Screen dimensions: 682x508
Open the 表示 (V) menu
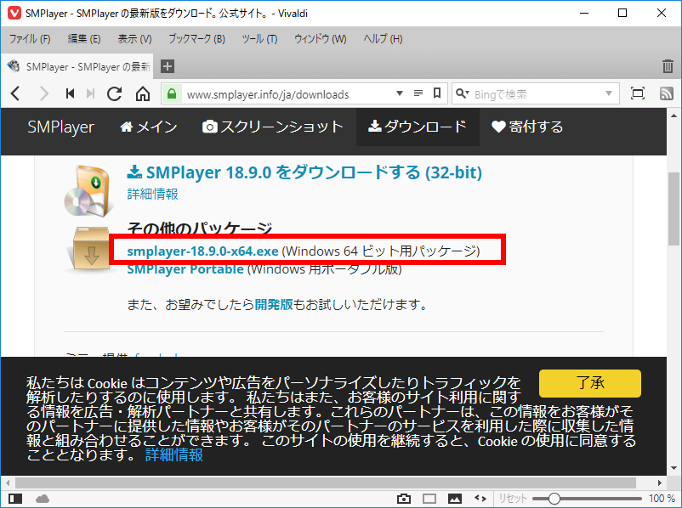point(134,39)
